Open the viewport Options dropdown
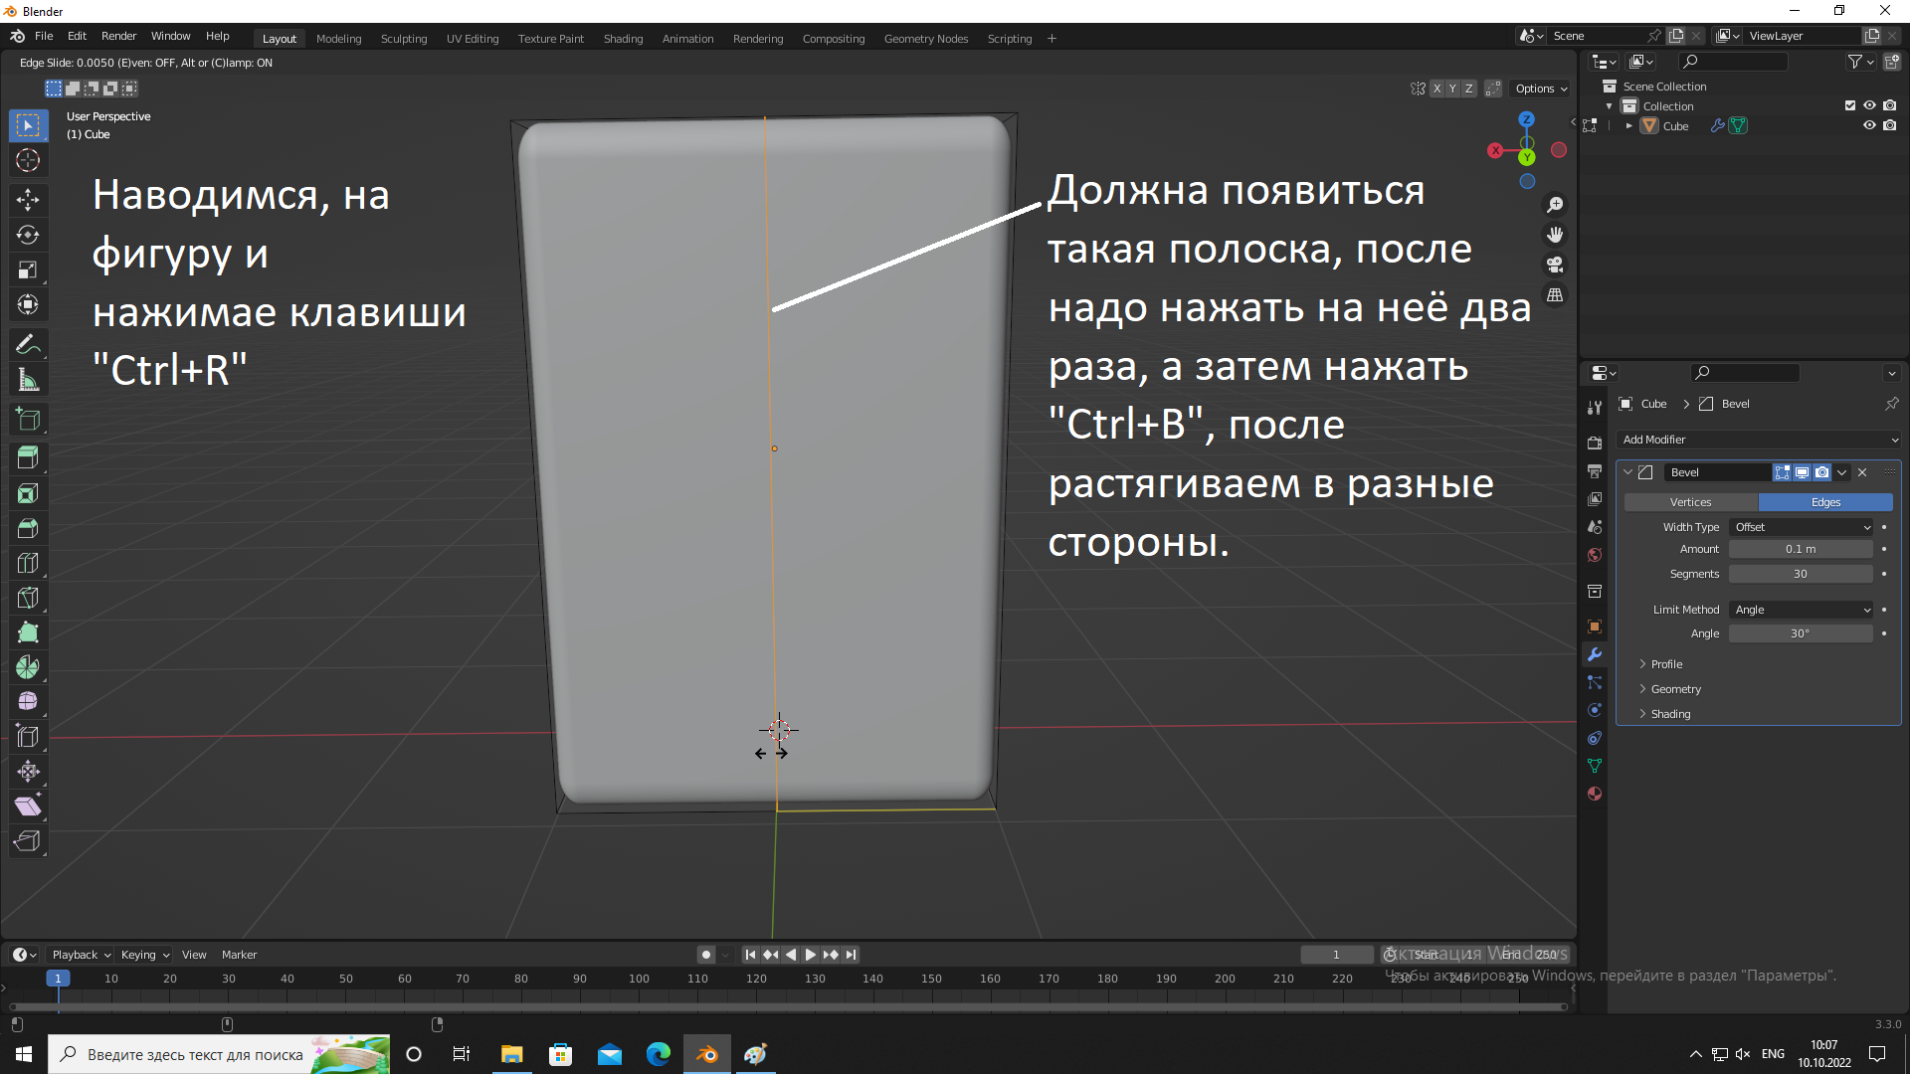 click(x=1540, y=89)
